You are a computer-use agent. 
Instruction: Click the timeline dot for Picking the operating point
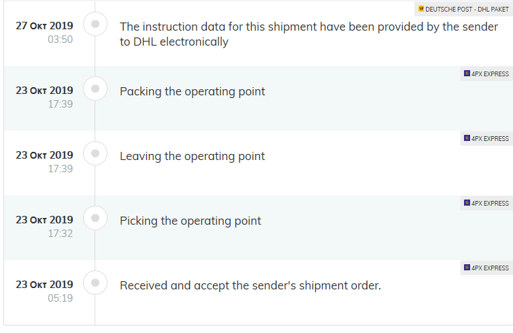point(95,218)
